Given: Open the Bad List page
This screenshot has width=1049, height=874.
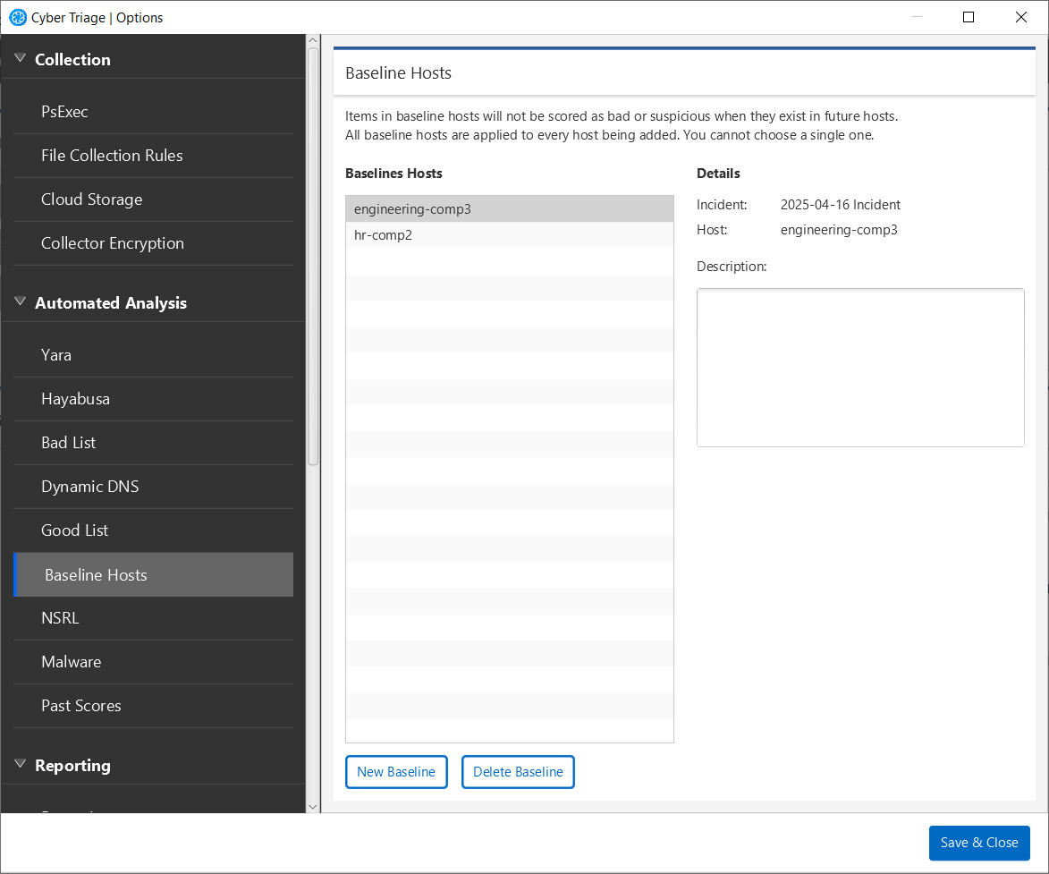Looking at the screenshot, I should 68,442.
